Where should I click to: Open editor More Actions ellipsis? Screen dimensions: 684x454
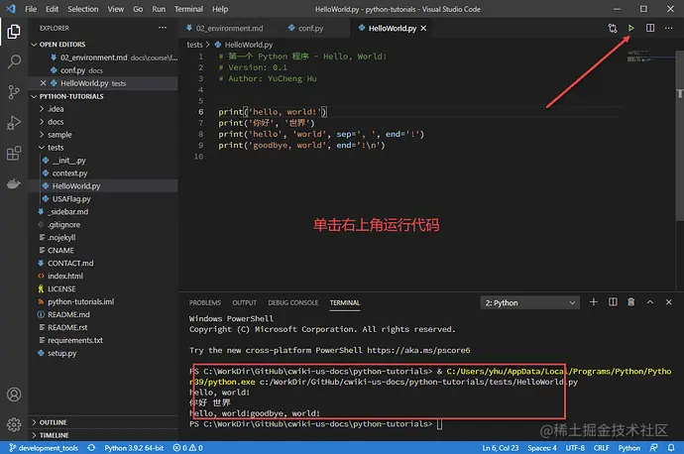(x=668, y=28)
